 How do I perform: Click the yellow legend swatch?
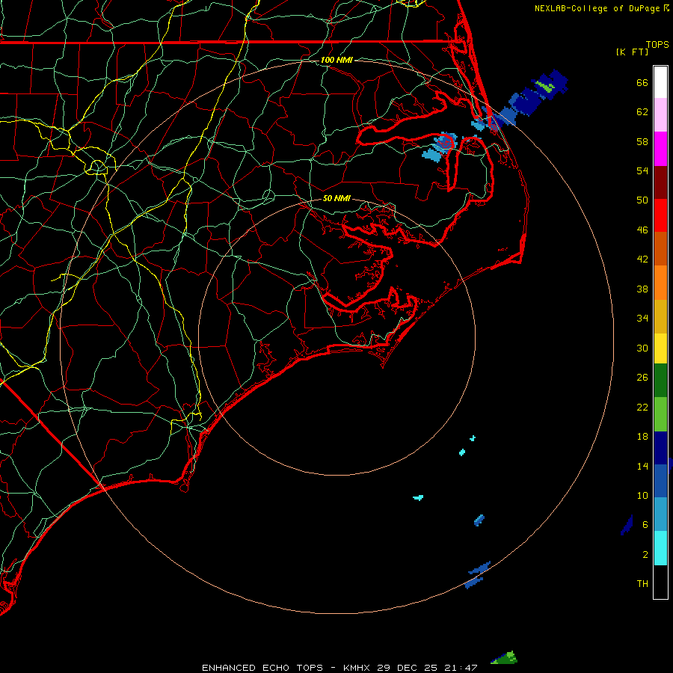click(660, 348)
